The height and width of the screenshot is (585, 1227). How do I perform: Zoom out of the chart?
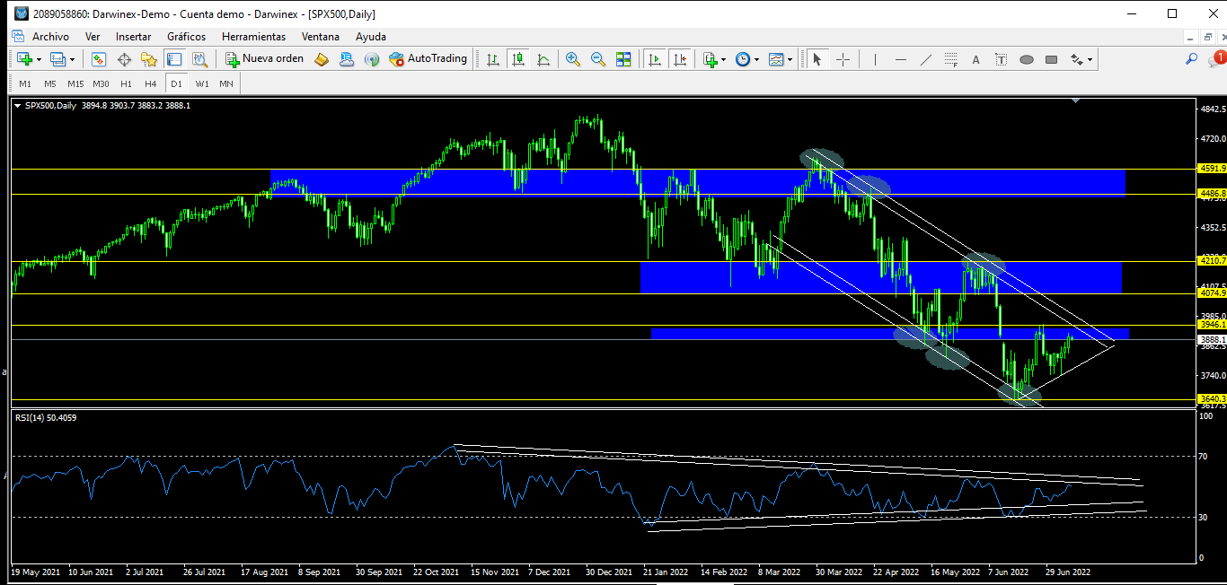point(597,59)
